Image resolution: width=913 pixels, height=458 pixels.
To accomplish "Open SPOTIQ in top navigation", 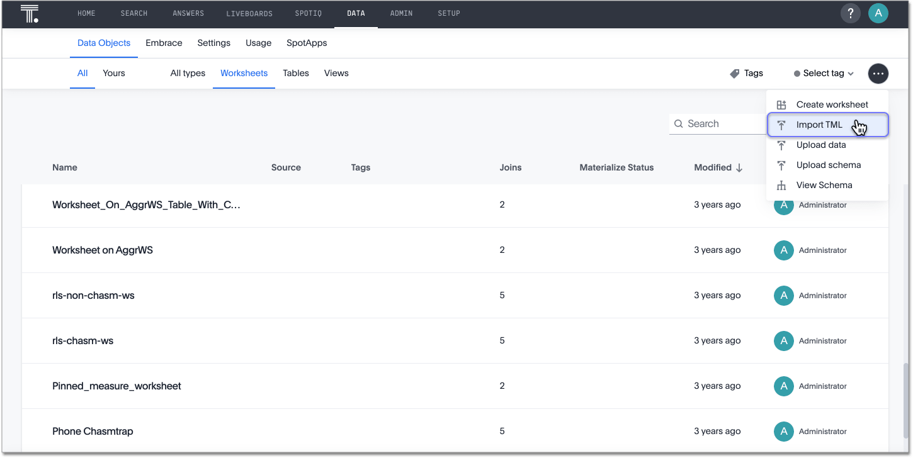I will coord(309,13).
